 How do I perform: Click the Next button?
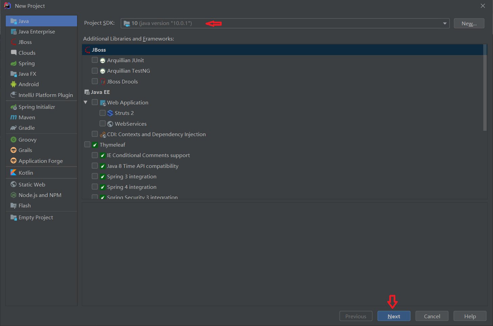click(x=393, y=316)
